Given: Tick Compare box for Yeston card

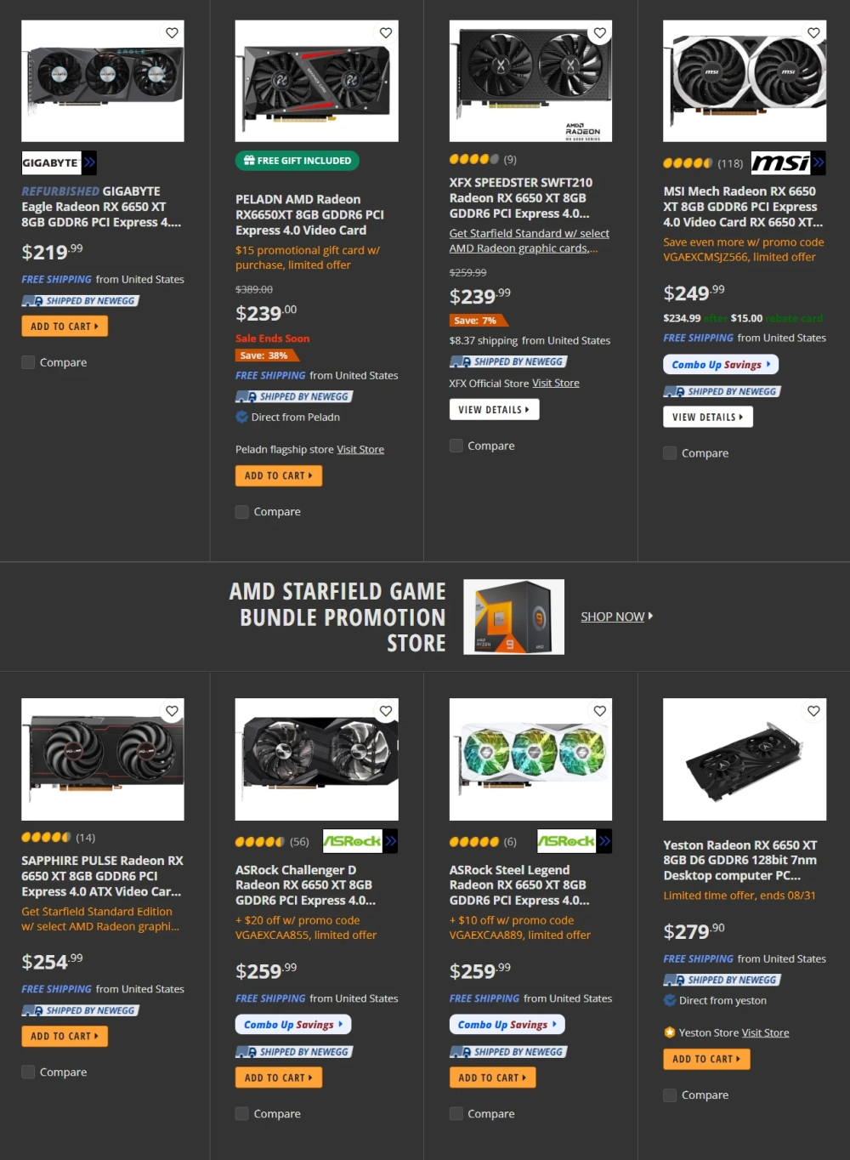Looking at the screenshot, I should click(x=670, y=1095).
